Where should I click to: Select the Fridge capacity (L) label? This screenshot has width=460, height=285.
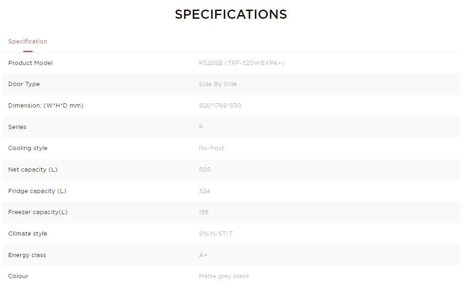coord(37,191)
